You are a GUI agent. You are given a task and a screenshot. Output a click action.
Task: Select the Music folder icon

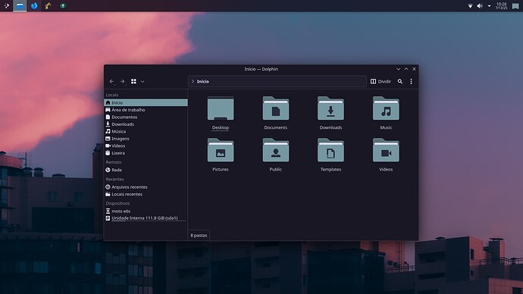coord(386,108)
